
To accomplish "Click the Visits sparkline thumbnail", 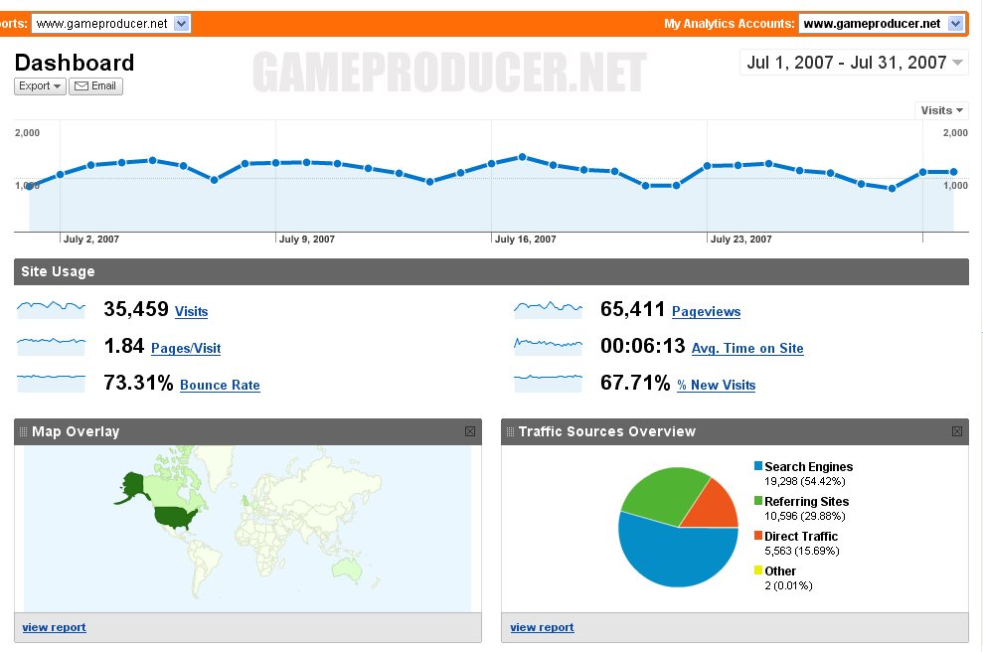I will [51, 309].
